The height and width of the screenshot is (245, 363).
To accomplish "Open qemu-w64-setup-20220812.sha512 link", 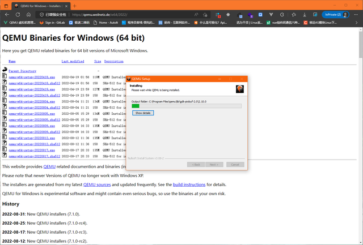I will pos(34,144).
